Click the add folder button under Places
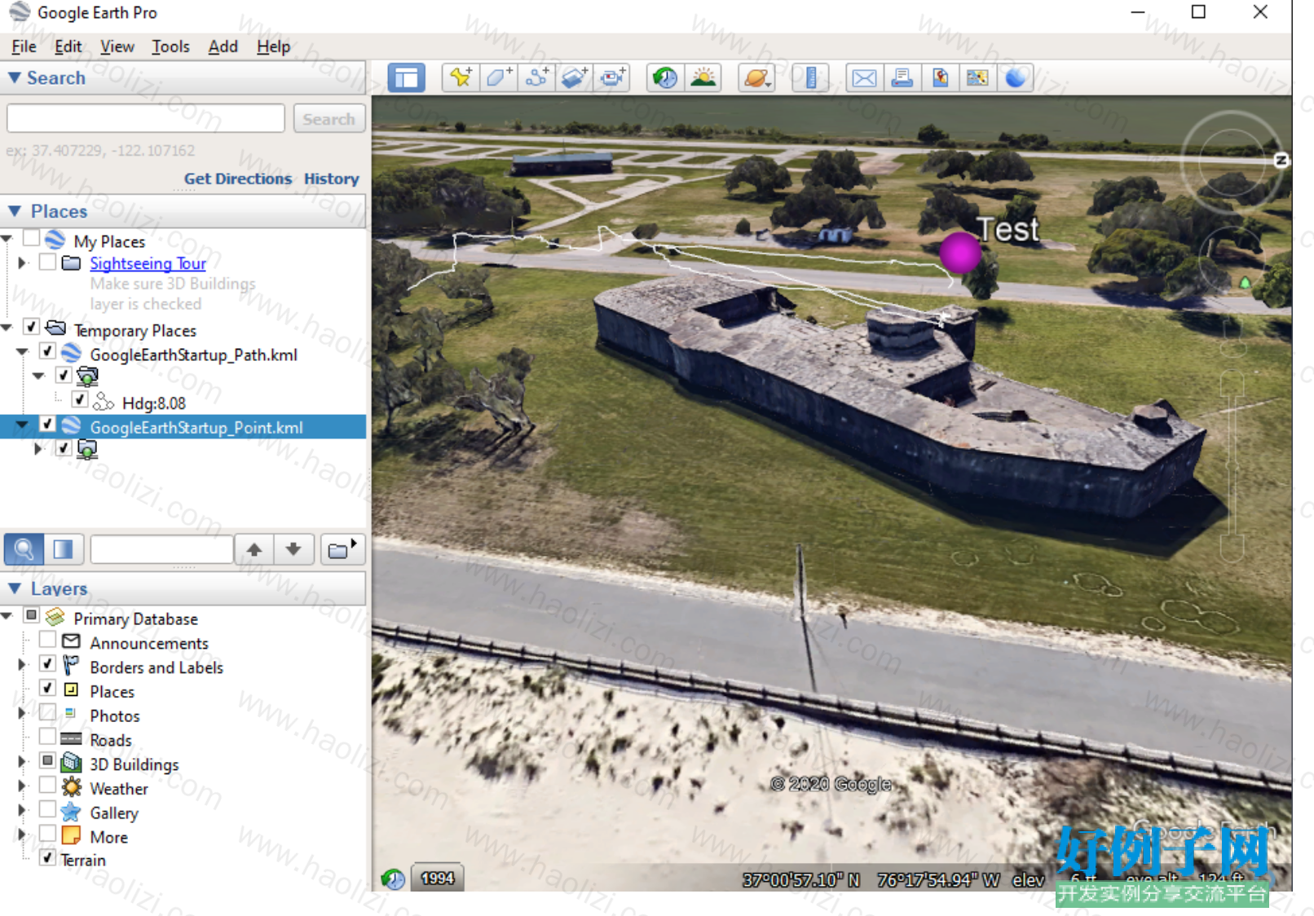This screenshot has width=1314, height=916. [x=342, y=549]
